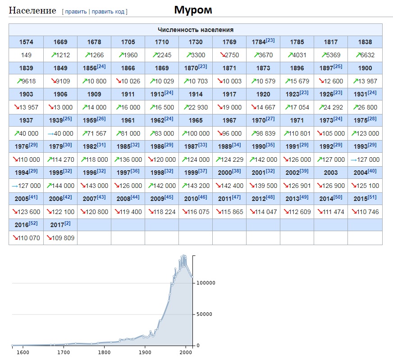Open reference [26] next to 1959
Image resolution: width=393 pixels, height=360 pixels.
pyautogui.click(x=101, y=119)
